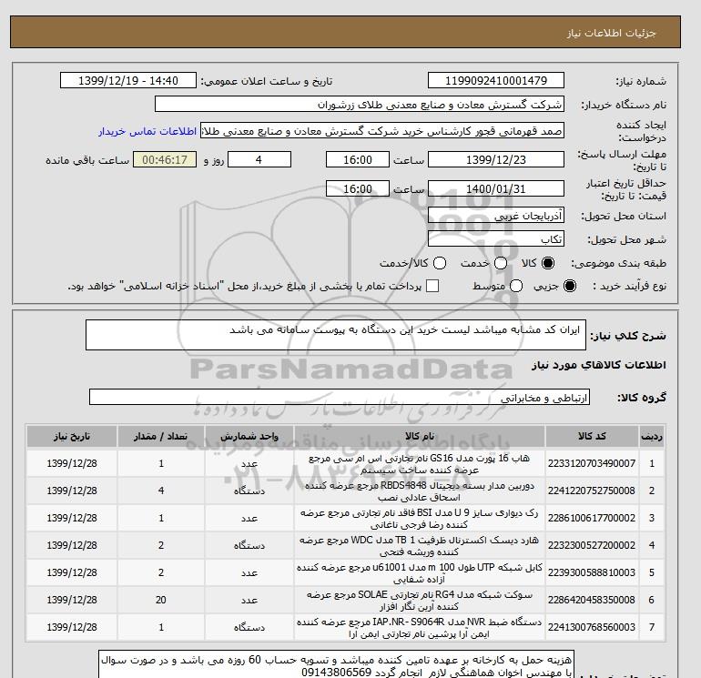Select the کالا radio button

548,263
